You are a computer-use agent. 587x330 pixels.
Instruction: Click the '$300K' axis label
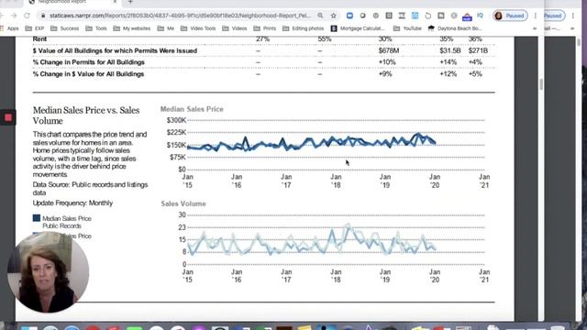pos(176,120)
